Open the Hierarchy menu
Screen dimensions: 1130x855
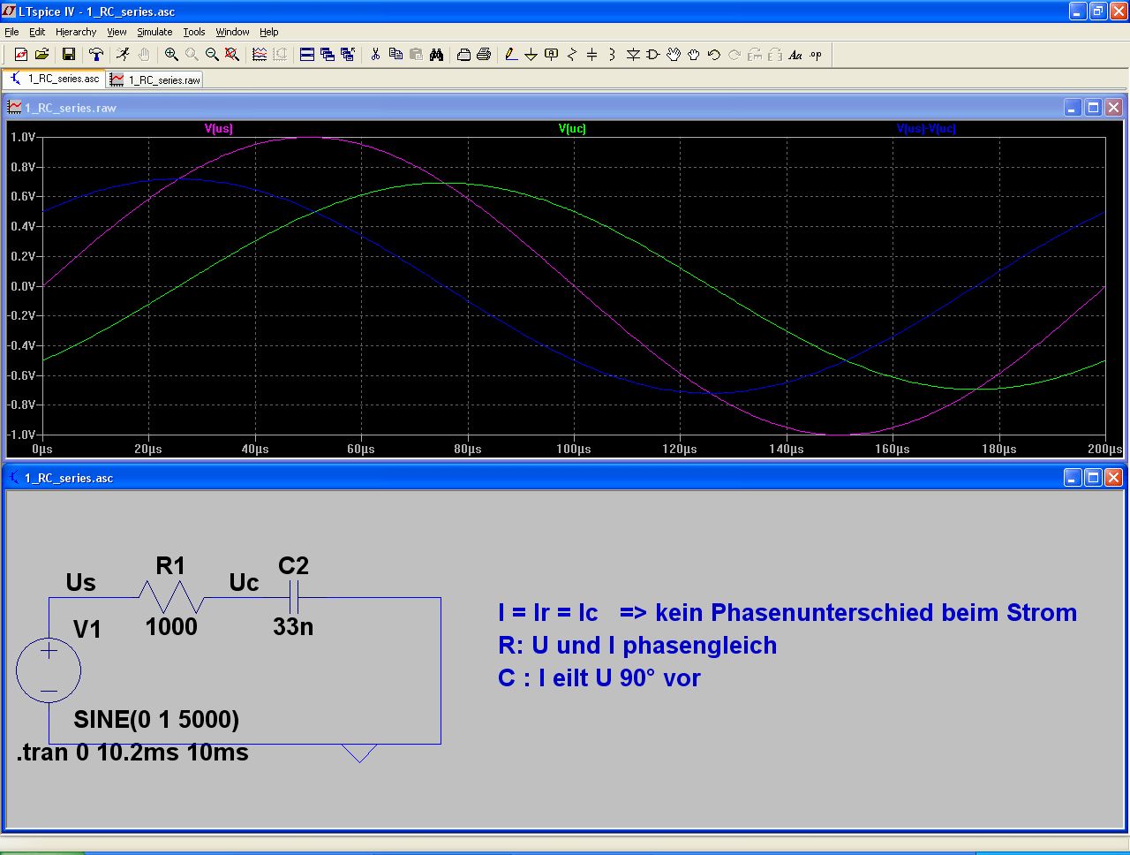76,32
